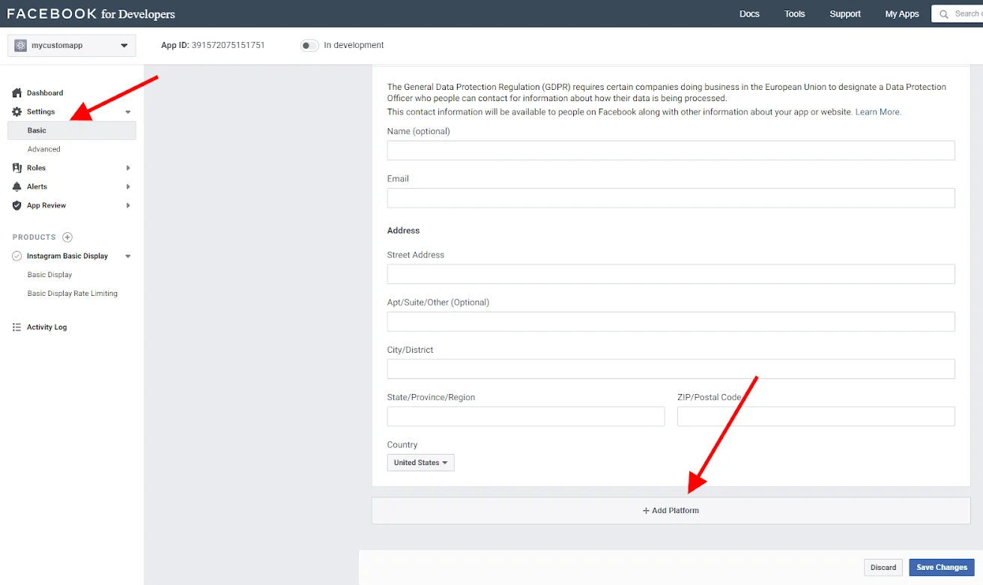Click Save Changes button
The image size is (983, 585).
[942, 567]
